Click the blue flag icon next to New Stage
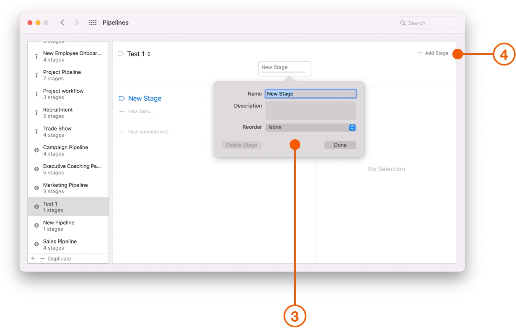516x328 pixels. [121, 98]
